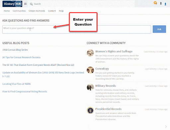Open Vietnam Era US Navy Deck Logs update
Image resolution: width=170 pixels, height=130 pixels.
tap(43, 74)
